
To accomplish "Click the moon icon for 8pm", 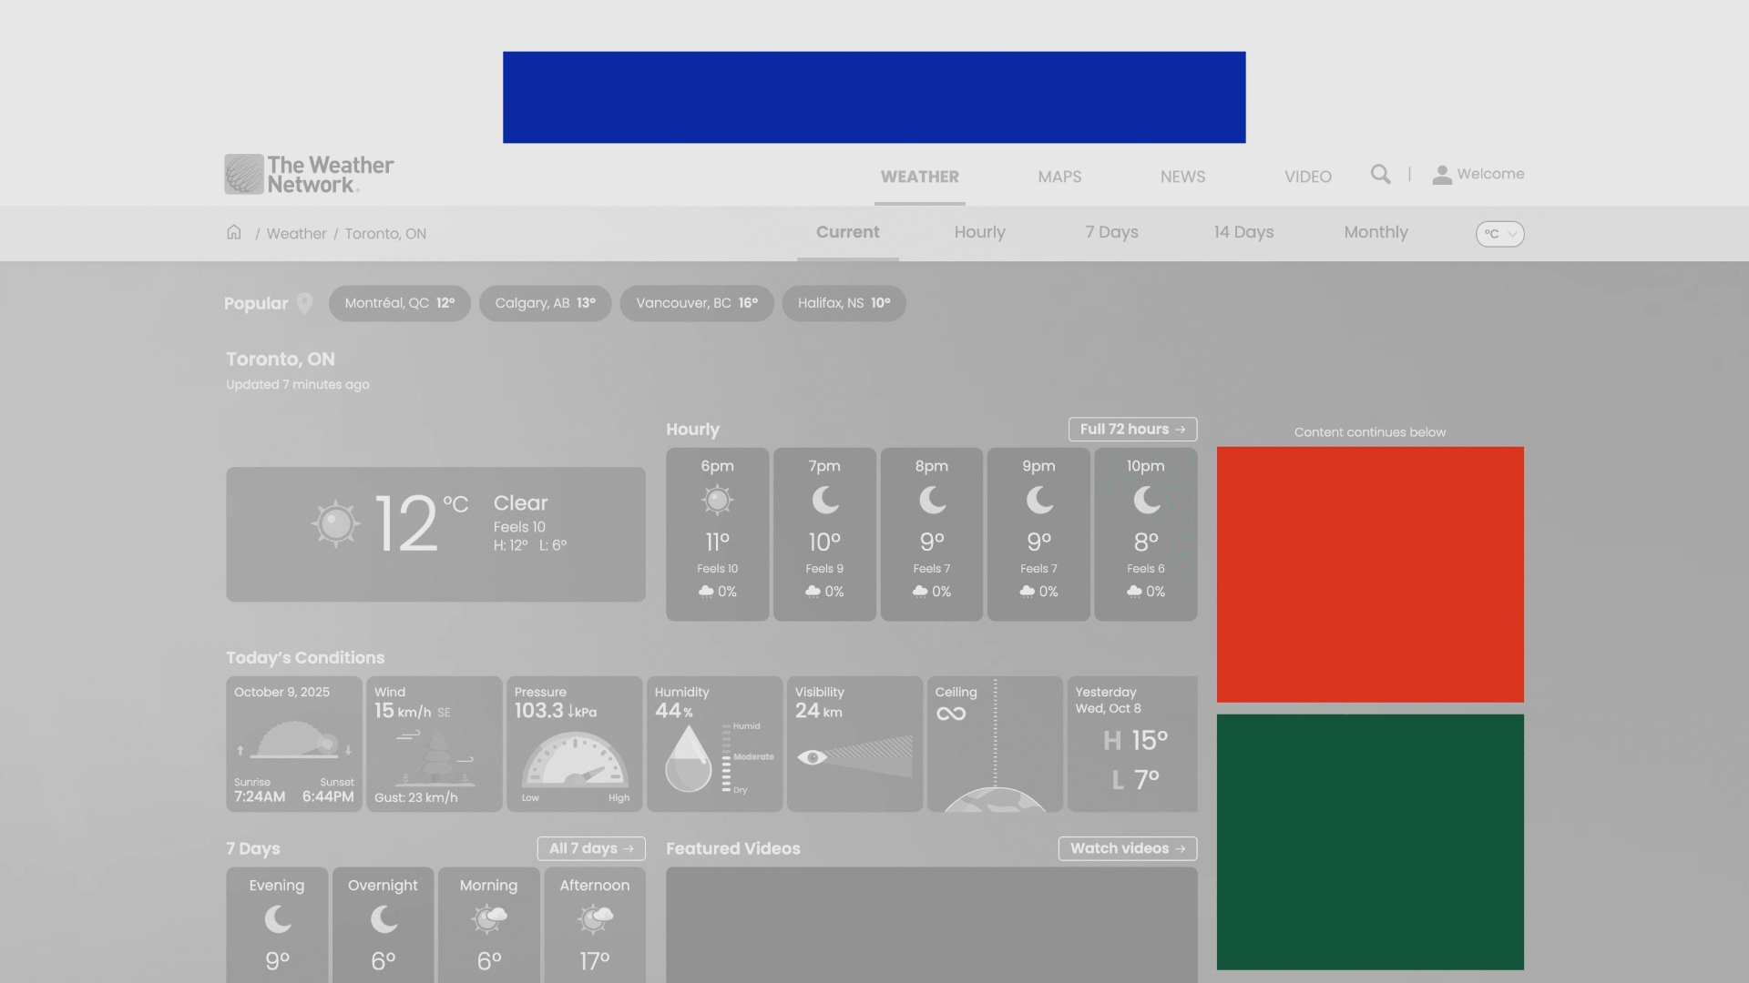I will 931,500.
